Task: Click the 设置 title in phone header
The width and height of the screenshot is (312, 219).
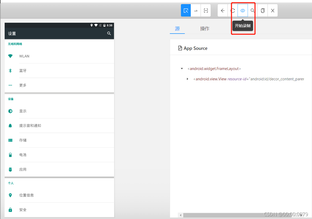Action: click(x=12, y=34)
